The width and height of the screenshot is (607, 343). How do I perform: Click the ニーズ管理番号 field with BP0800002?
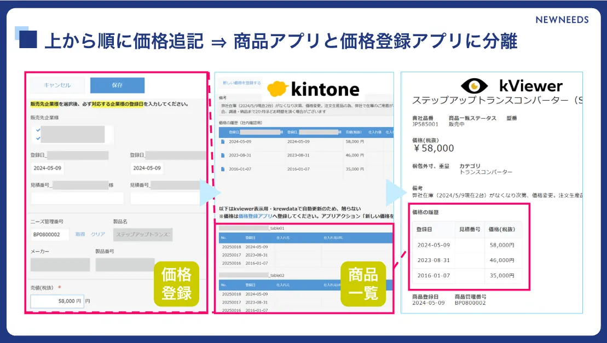[50, 234]
